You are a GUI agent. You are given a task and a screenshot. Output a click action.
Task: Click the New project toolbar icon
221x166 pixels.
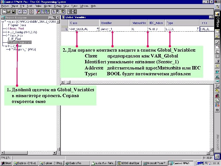[x=4, y=12]
